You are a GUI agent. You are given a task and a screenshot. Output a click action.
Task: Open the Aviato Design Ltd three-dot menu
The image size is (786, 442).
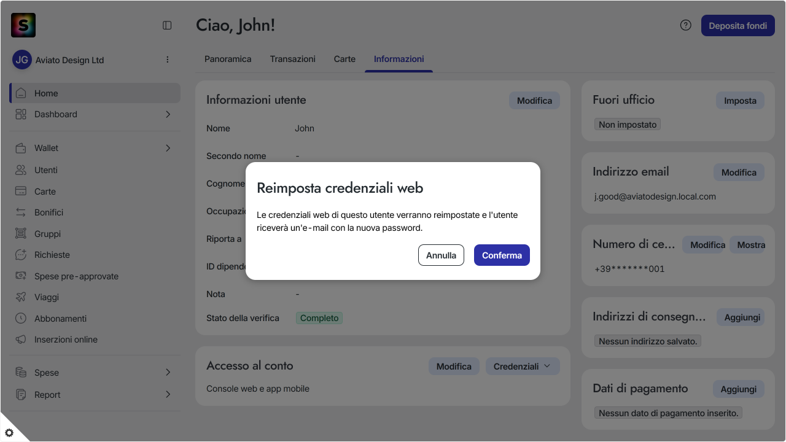167,60
